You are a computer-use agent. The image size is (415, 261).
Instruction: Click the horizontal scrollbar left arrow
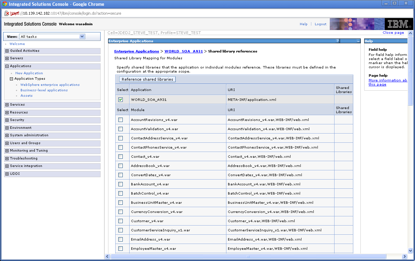point(108,256)
